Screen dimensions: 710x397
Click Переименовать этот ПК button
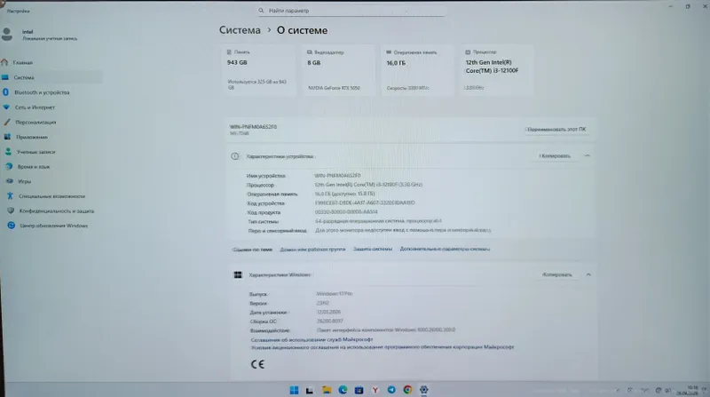(x=556, y=129)
